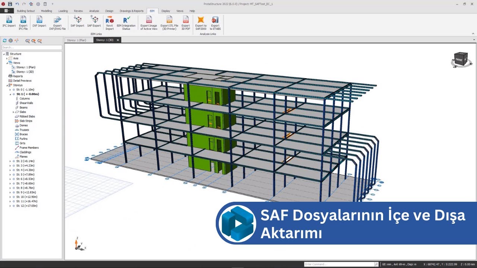This screenshot has width=477, height=268.
Task: Click the units status GE: mm, Anl: kN-m
Action: click(x=399, y=264)
